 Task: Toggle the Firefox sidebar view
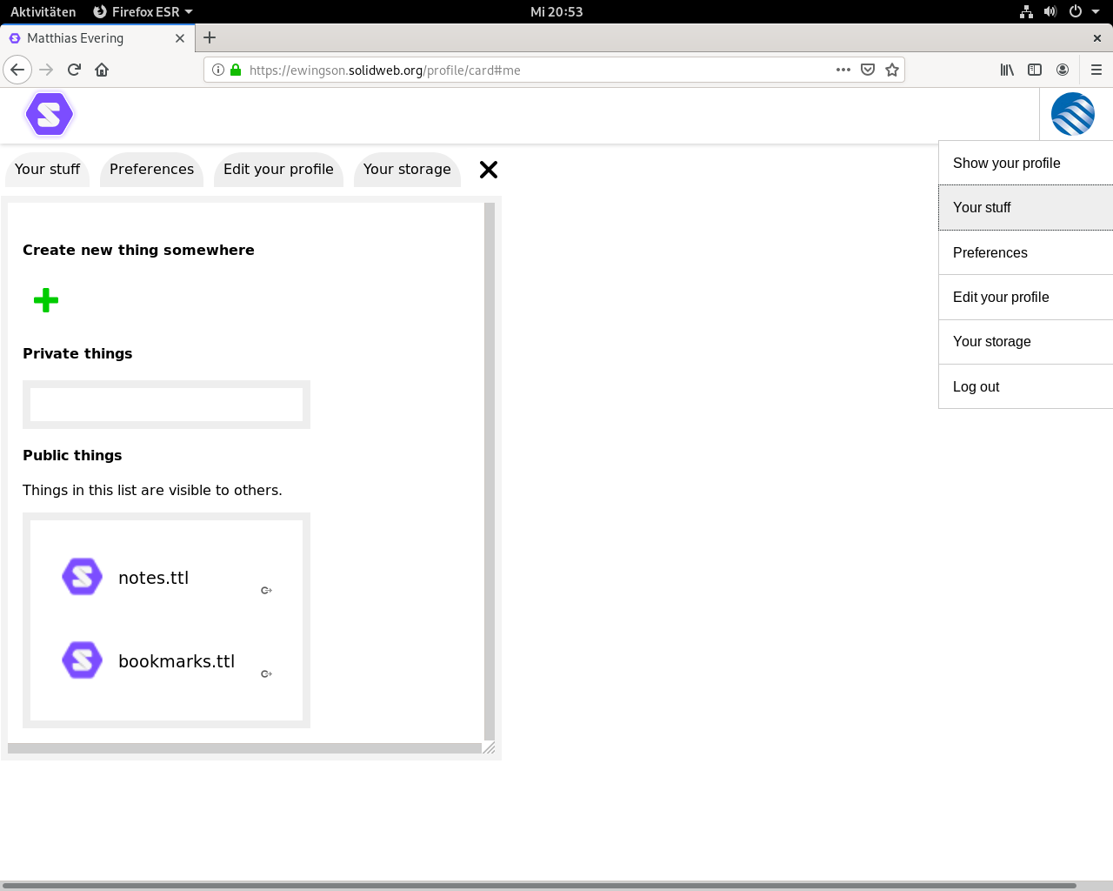tap(1035, 70)
